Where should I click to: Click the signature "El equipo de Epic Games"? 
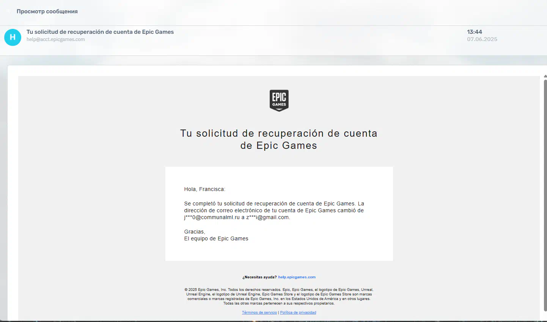[216, 238]
